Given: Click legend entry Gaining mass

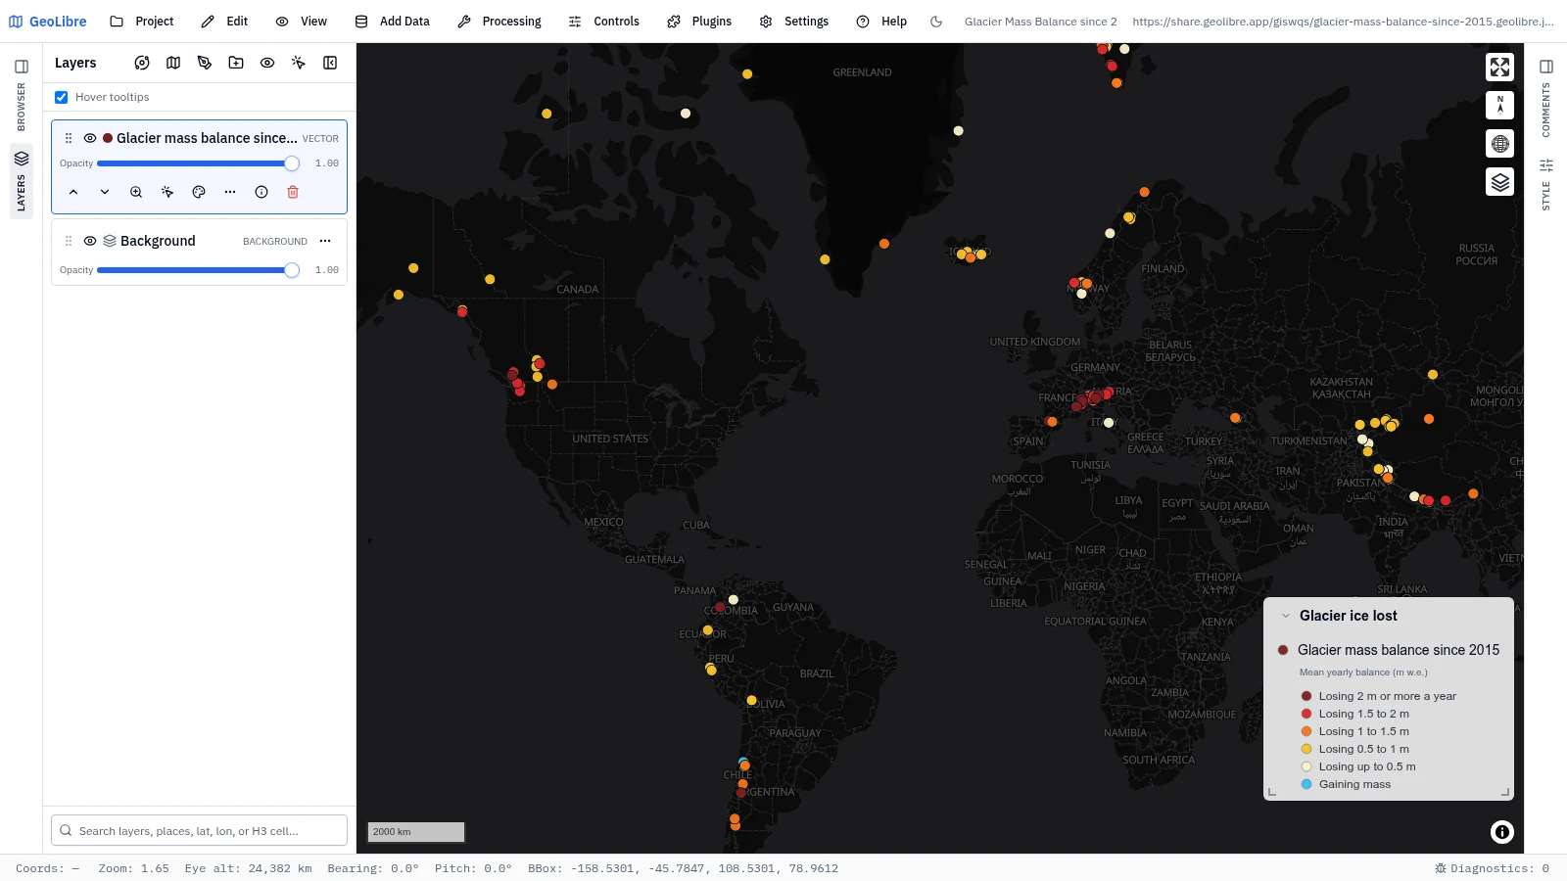Looking at the screenshot, I should 1354,784.
